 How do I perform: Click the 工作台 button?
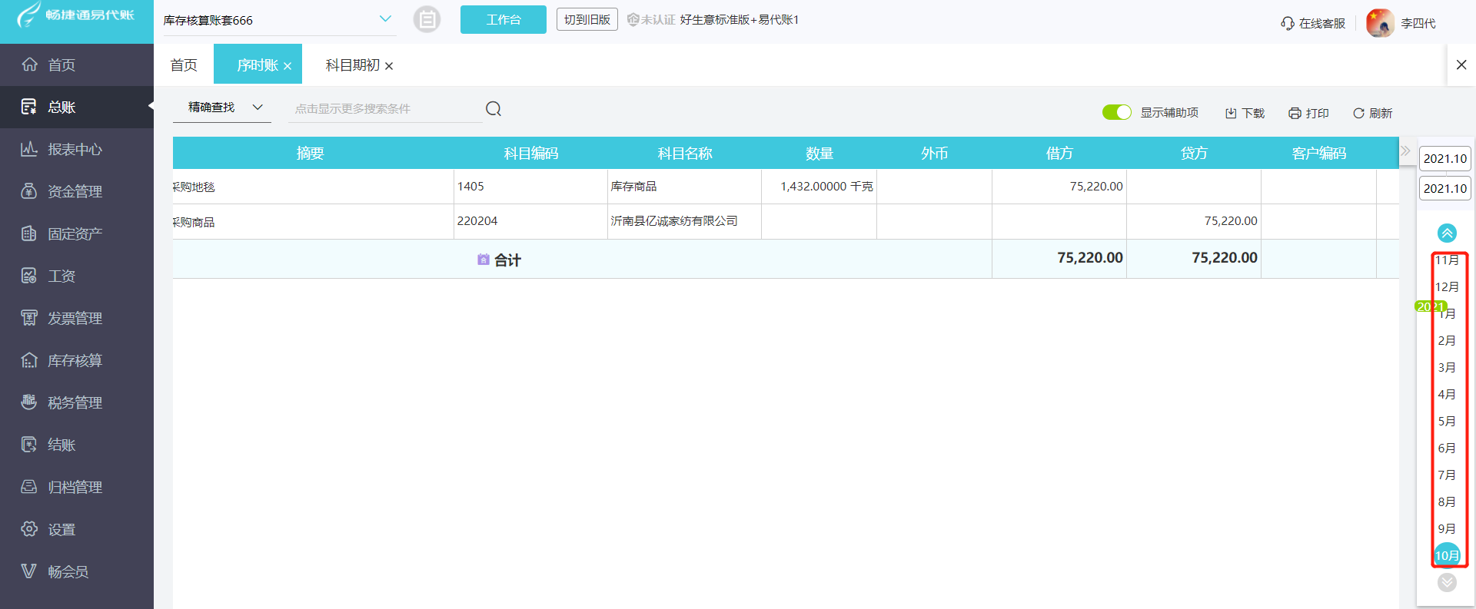(x=503, y=20)
